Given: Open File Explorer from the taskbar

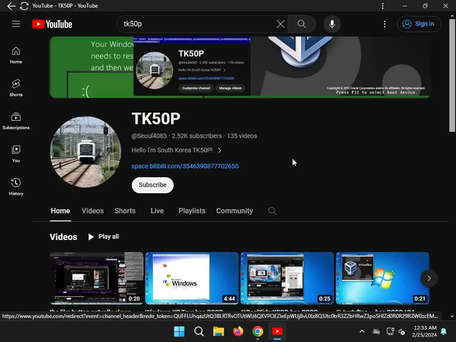Looking at the screenshot, I should (x=218, y=331).
